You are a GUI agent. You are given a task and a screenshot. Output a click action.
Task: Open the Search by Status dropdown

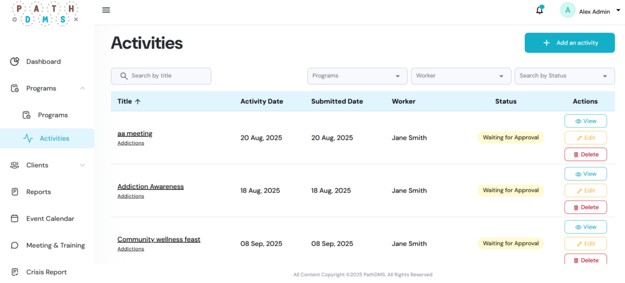[x=565, y=76]
